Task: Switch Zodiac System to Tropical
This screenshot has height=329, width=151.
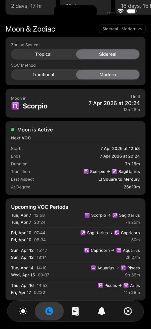Action: 43,54
